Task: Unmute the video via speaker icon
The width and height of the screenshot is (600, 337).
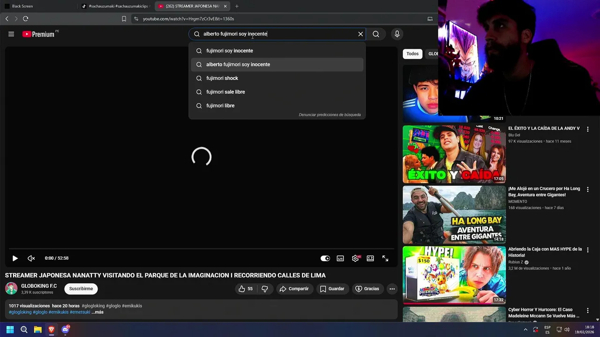Action: point(31,258)
